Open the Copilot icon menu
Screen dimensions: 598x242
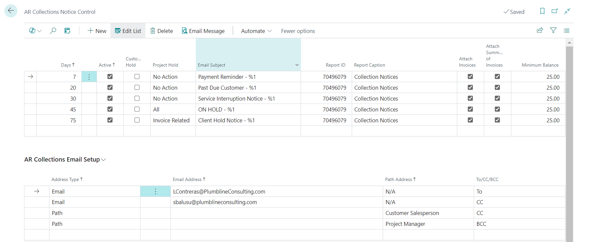coord(35,31)
